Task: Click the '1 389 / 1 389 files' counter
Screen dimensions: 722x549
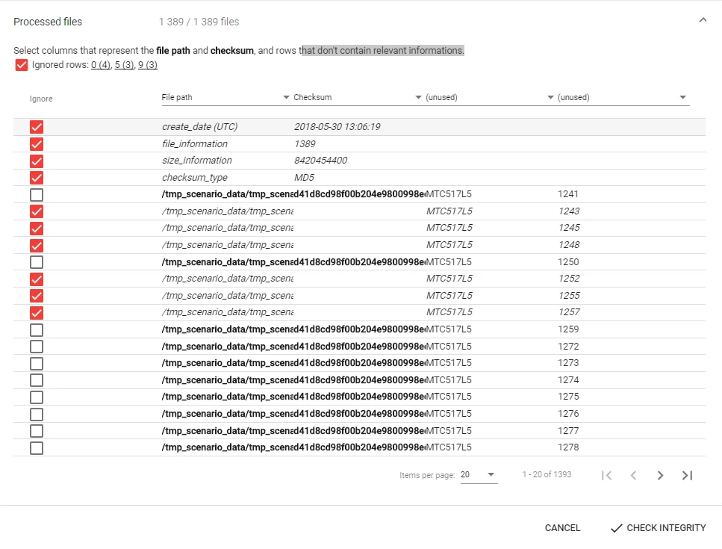Action: (x=199, y=22)
